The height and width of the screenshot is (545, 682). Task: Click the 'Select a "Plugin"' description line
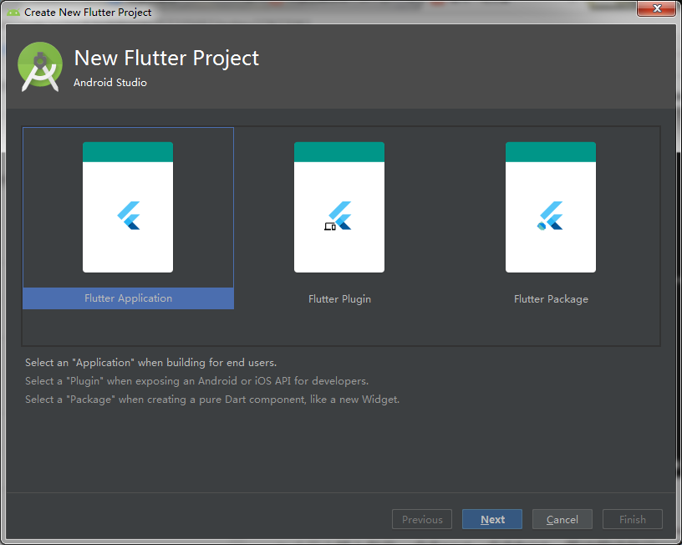click(196, 381)
